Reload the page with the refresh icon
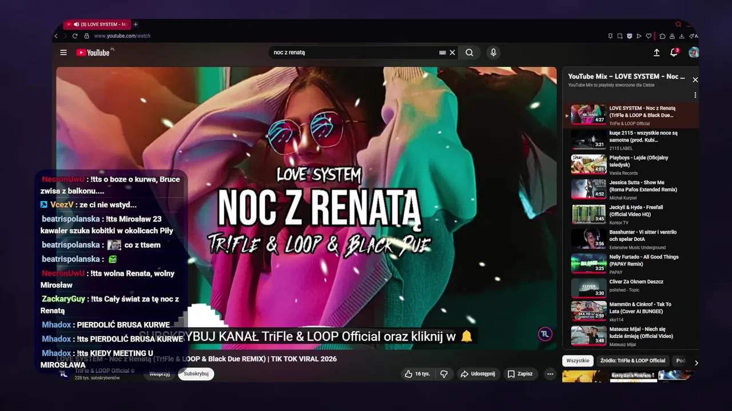The image size is (732, 411). click(75, 36)
